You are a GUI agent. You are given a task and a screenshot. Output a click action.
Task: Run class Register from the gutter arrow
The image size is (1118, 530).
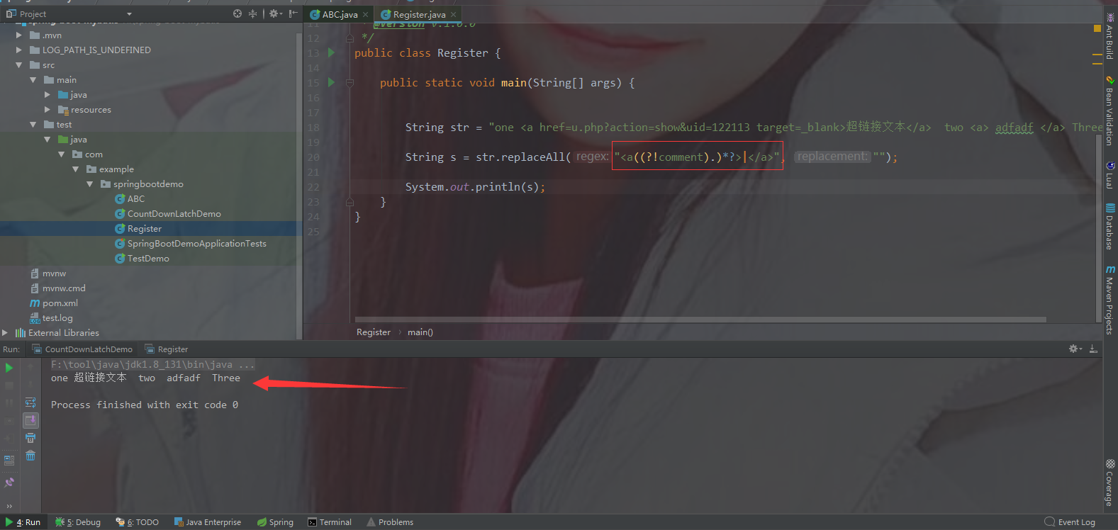331,52
